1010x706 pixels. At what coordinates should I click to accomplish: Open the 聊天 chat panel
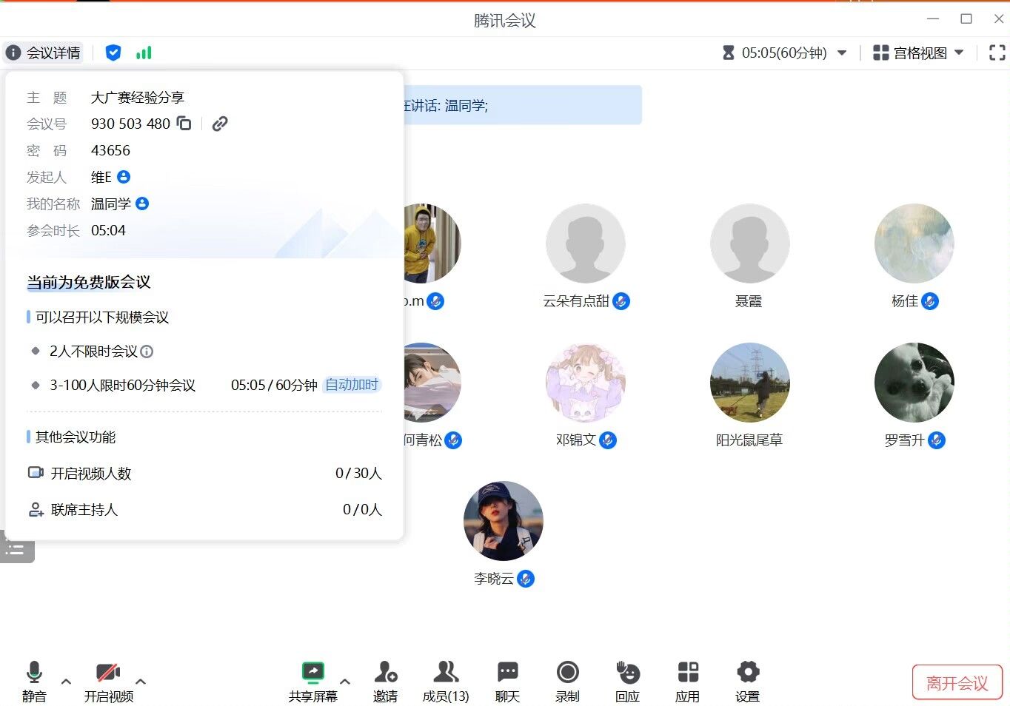(508, 682)
